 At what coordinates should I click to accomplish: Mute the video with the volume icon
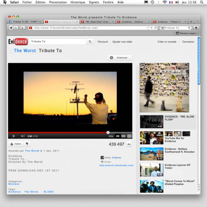(x=22, y=136)
